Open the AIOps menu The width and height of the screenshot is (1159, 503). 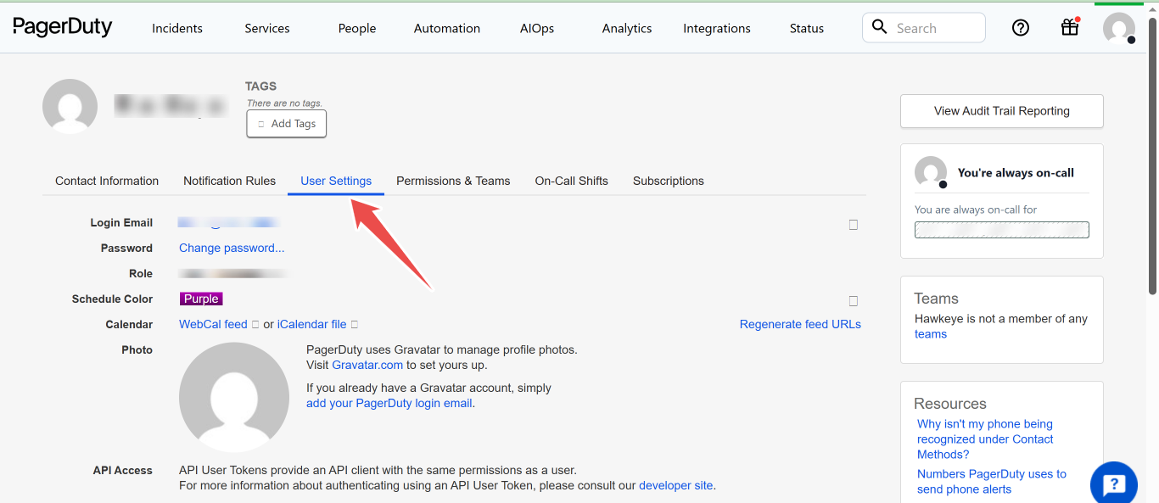(x=536, y=28)
